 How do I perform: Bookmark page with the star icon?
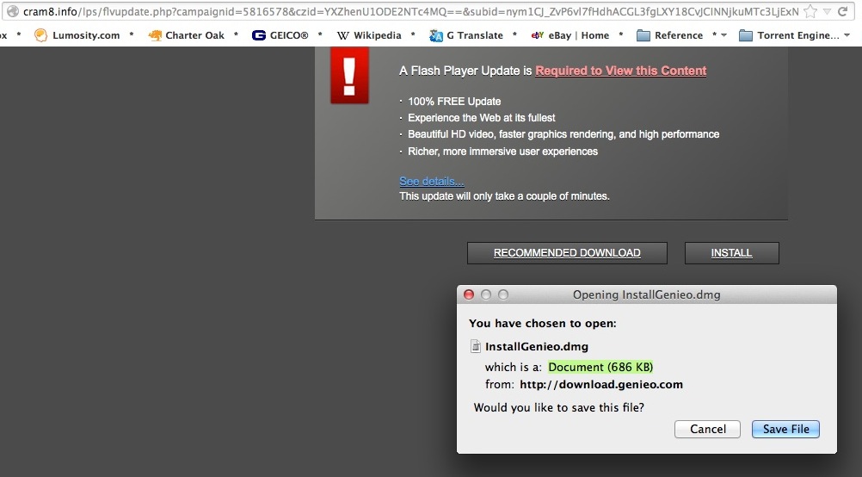click(810, 11)
